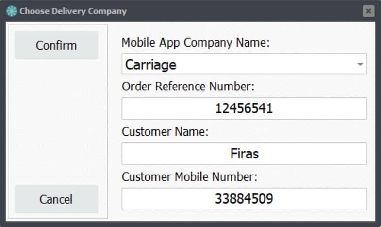
Task: Click the 'Customer Mobile Number:' label
Action: coord(189,177)
